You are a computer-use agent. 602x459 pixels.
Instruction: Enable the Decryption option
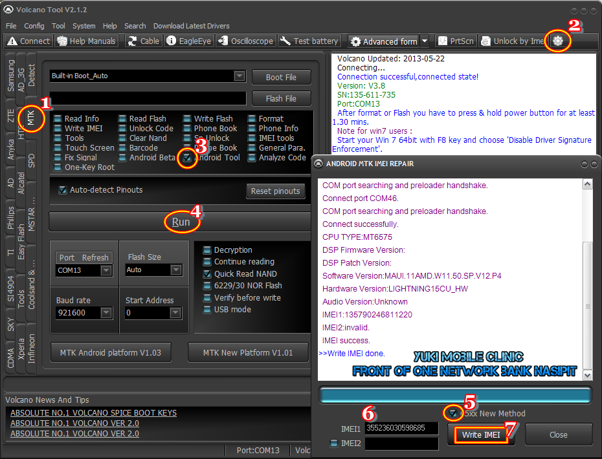(207, 250)
